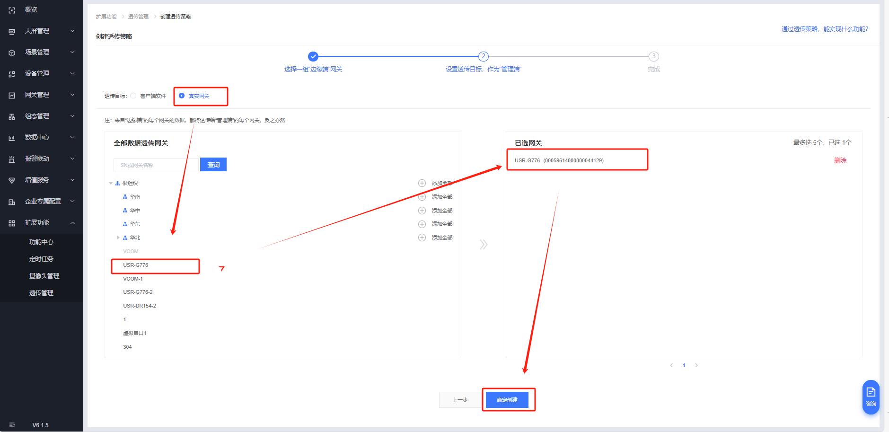This screenshot has width=889, height=432.
Task: Delete the selected USR-G776 gateway via 删除
Action: tap(840, 160)
